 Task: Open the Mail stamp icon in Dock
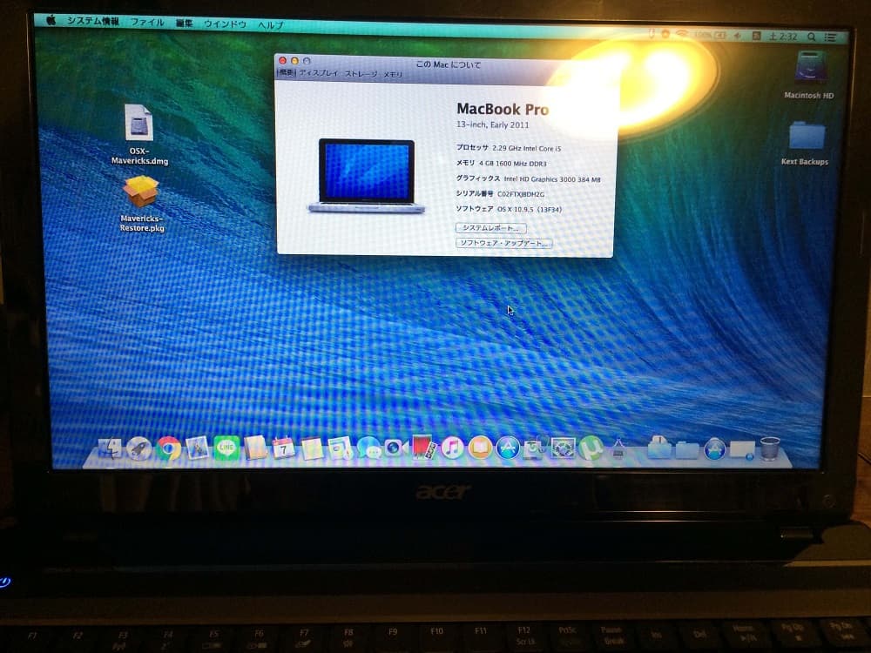coord(197,448)
